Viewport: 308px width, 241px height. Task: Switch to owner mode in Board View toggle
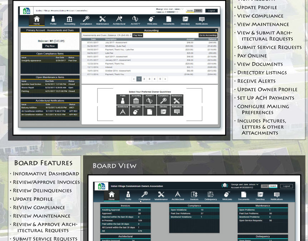[x=265, y=186]
